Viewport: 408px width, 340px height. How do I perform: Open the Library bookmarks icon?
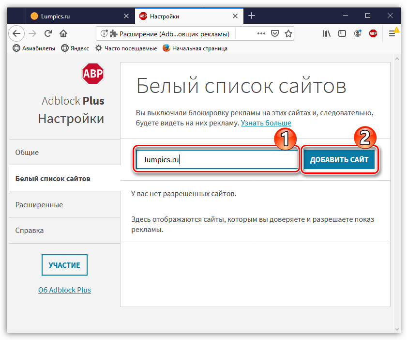327,33
